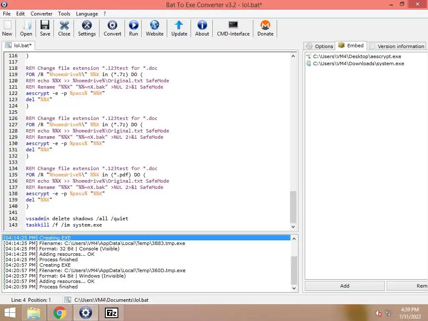Open the Converter menu
The width and height of the screenshot is (428, 321).
coord(41,14)
